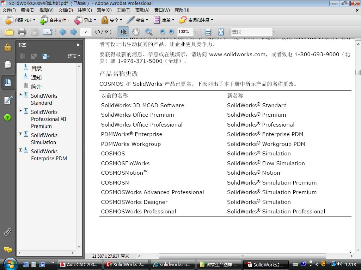Image resolution: width=361 pixels, height=270 pixels.
Task: Open the Bookmarks panel in sidebar
Action: click(x=8, y=82)
